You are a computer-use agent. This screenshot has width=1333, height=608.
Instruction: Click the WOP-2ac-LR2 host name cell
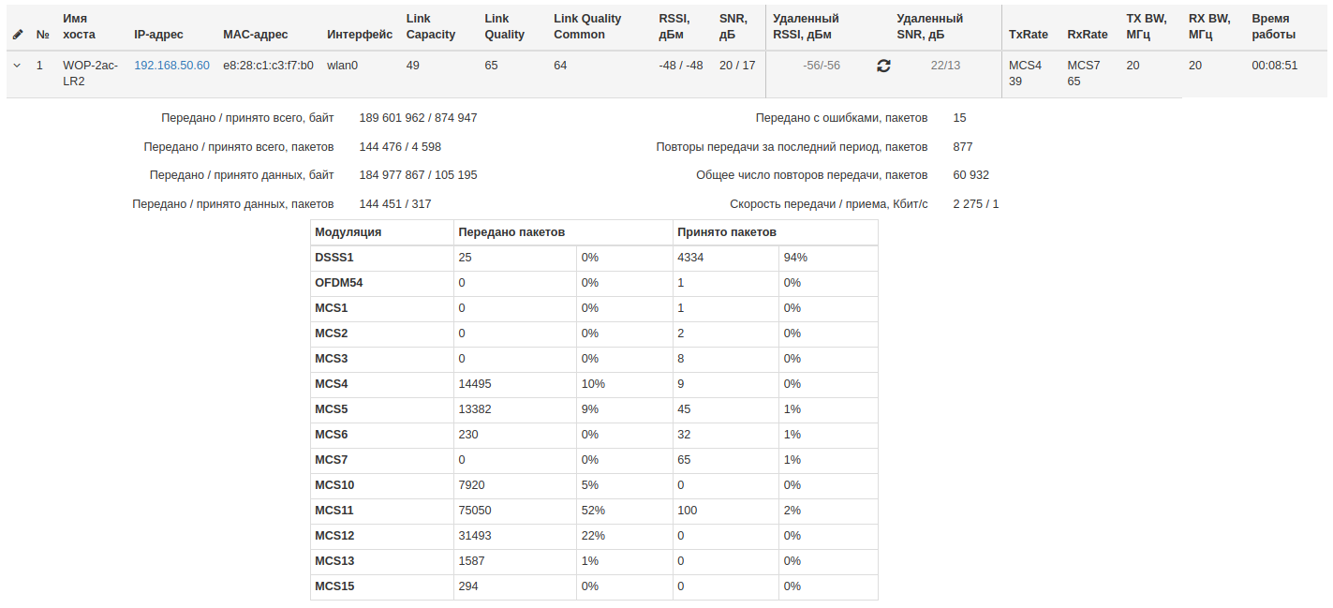[x=90, y=73]
